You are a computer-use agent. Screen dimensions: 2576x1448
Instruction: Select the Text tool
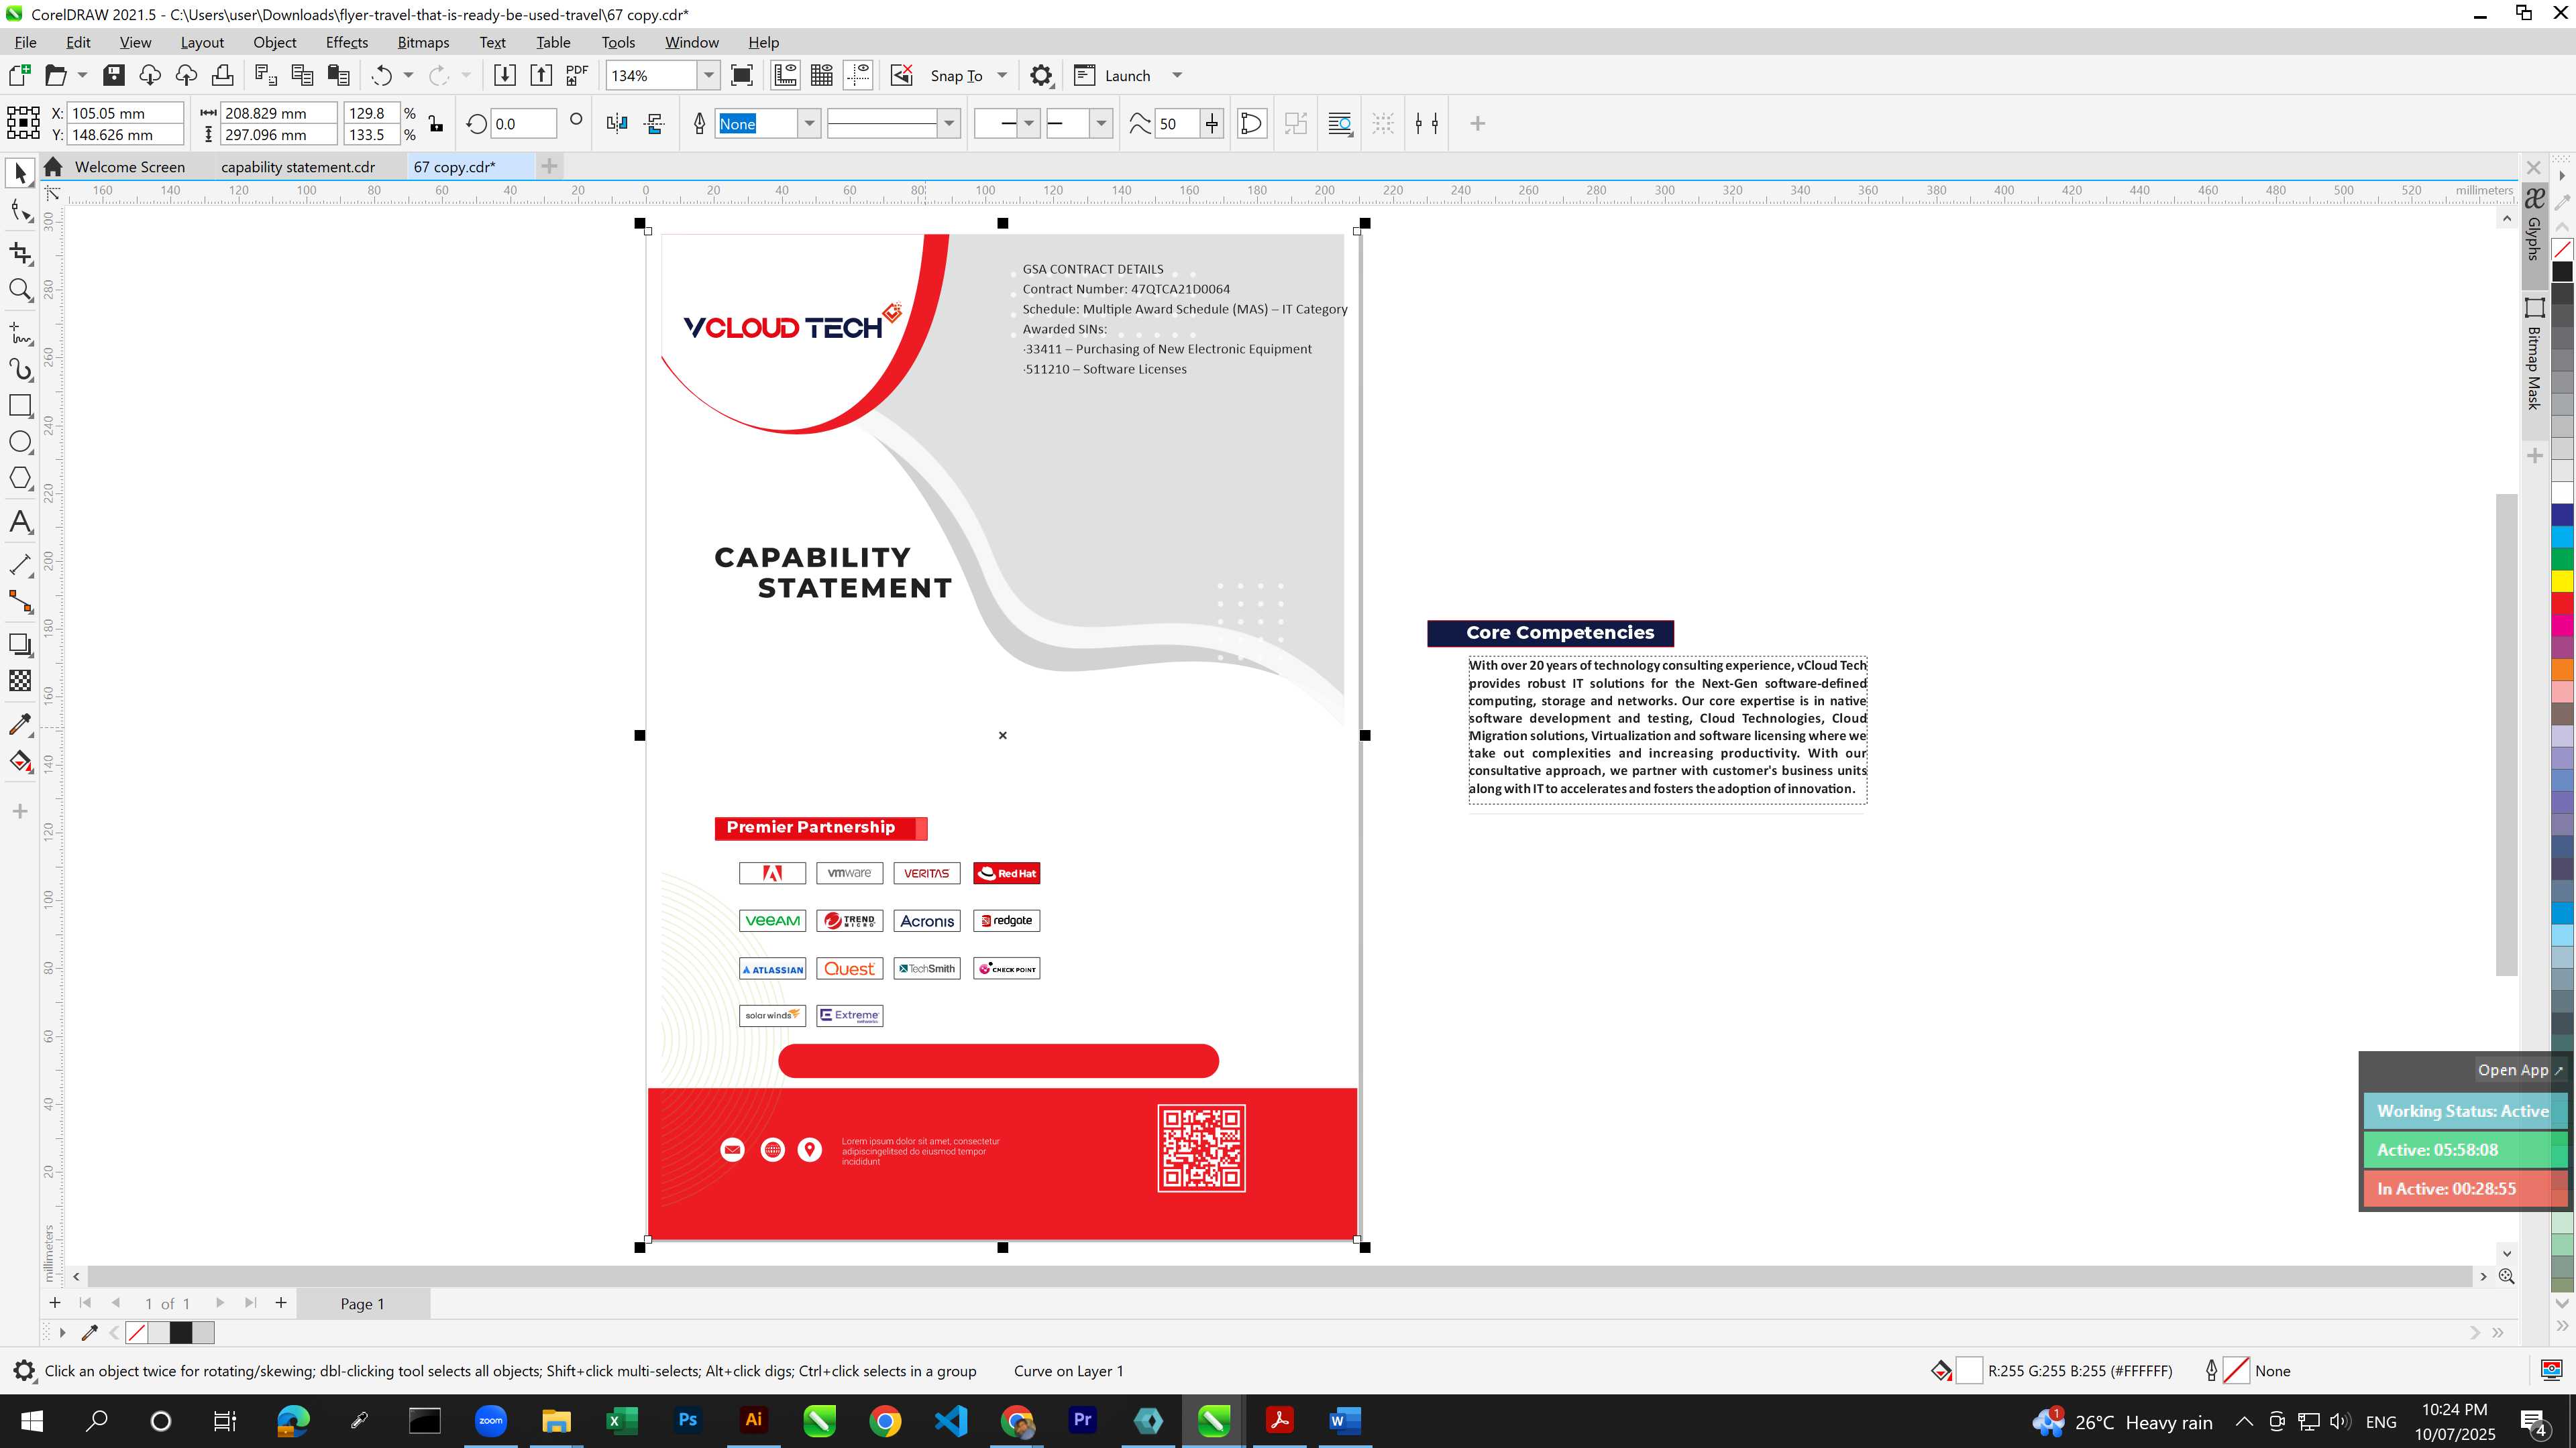tap(20, 522)
